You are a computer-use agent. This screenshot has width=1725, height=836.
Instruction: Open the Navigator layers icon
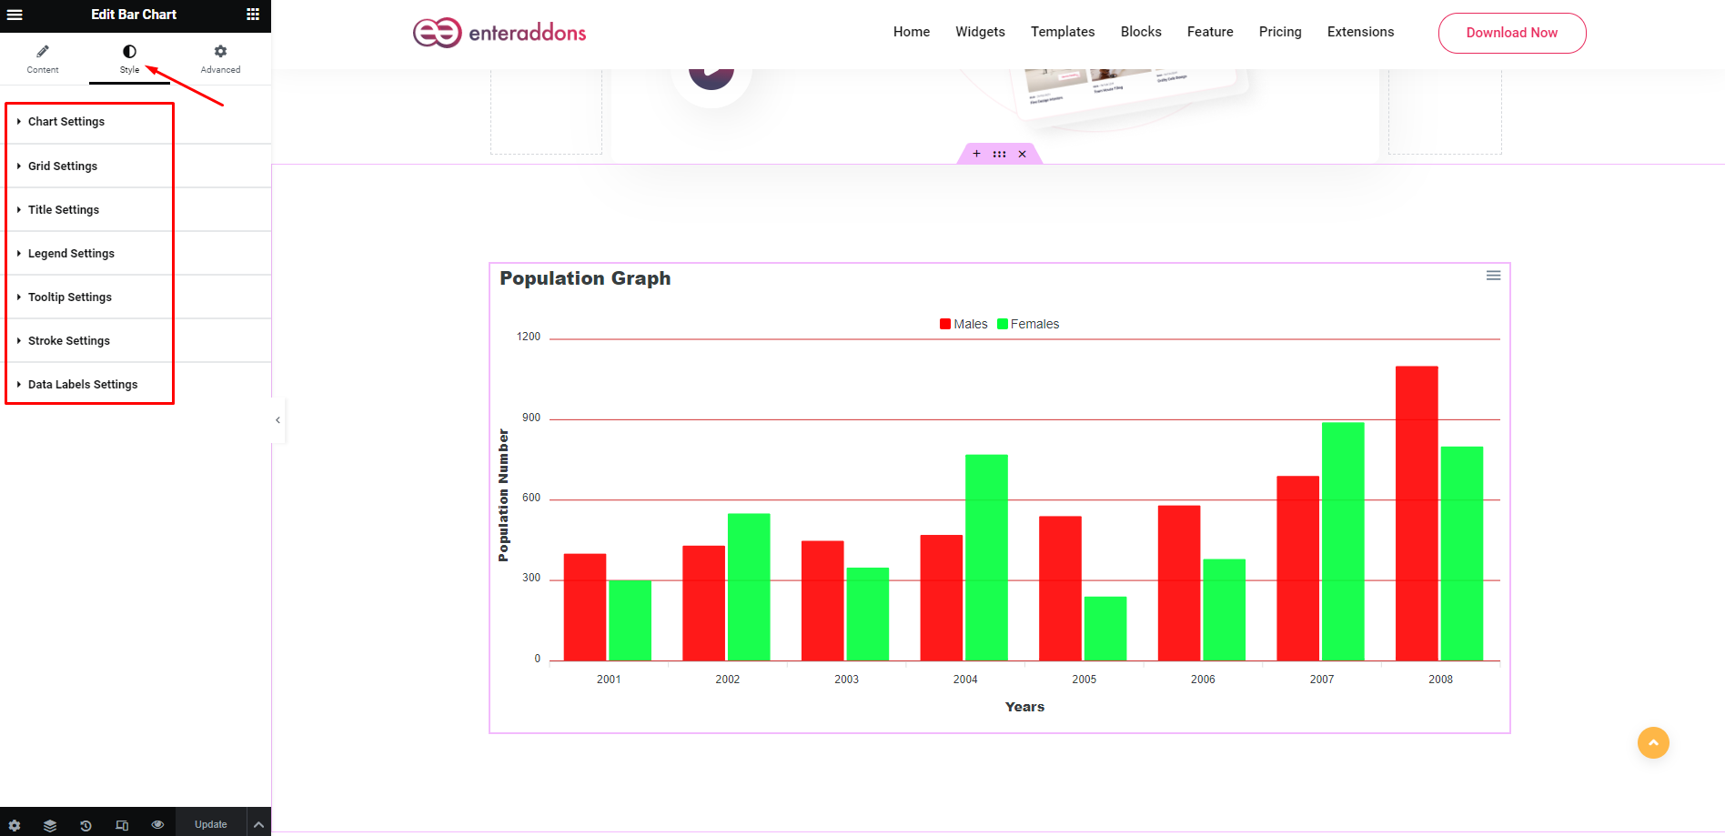(x=50, y=825)
